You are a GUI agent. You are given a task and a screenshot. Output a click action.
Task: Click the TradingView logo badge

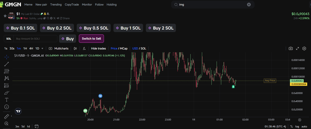[18, 111]
